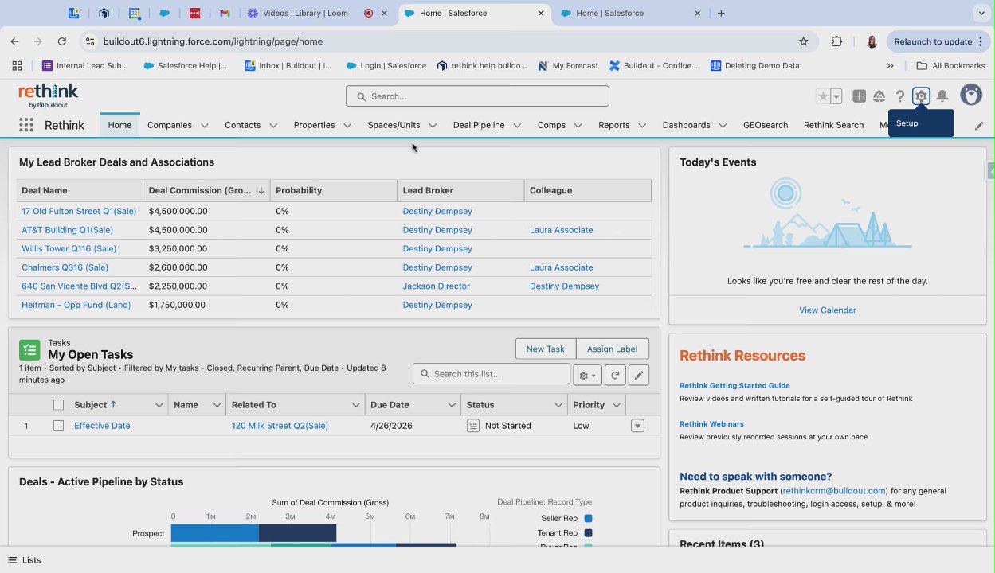Open the notifications bell
The height and width of the screenshot is (573, 995).
click(942, 96)
